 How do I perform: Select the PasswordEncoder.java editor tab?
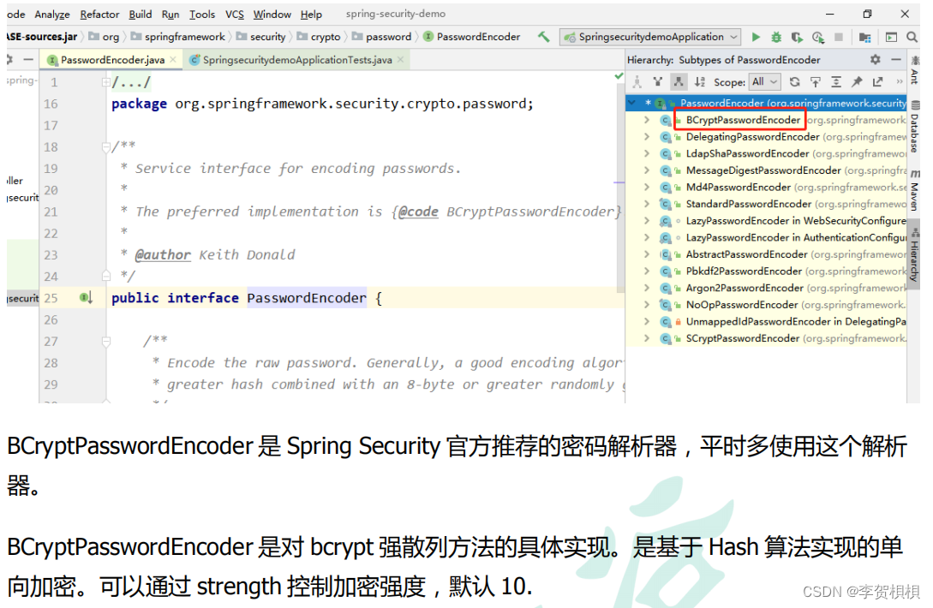112,60
